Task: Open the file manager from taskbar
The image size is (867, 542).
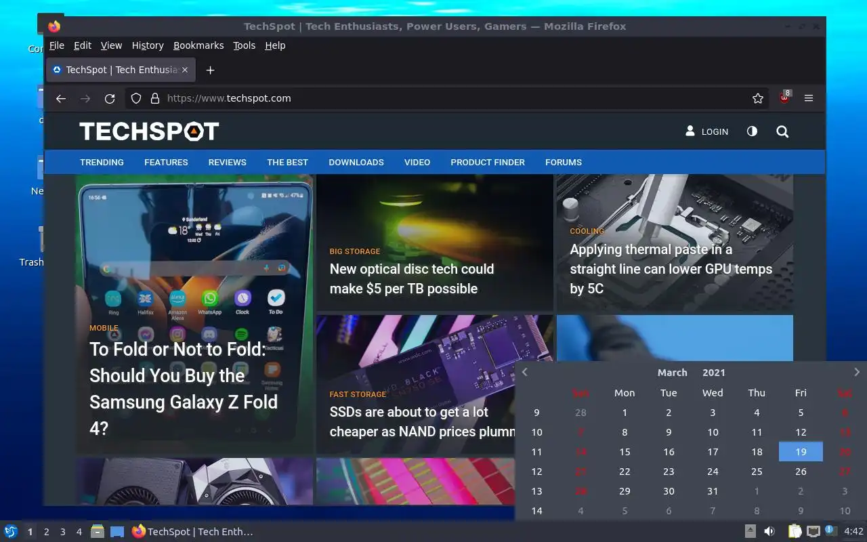Action: (x=98, y=532)
